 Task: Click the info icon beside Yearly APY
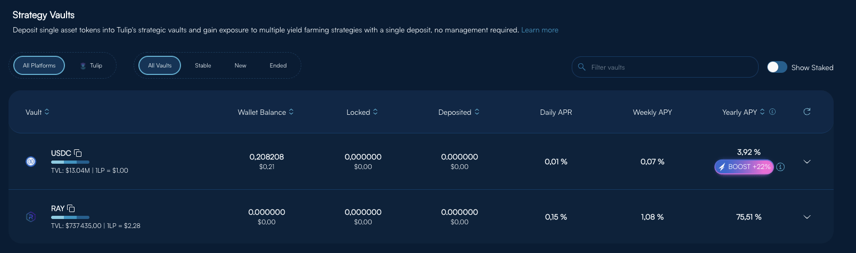tap(772, 112)
